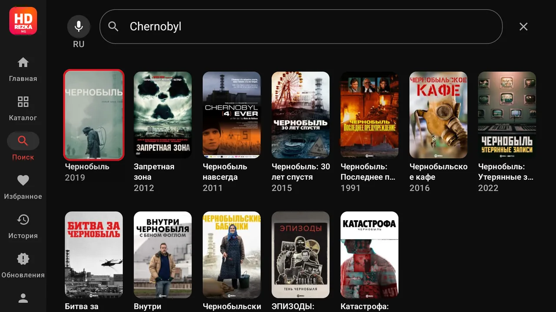
Task: Focus the search field containing Chernobyl
Action: (301, 26)
